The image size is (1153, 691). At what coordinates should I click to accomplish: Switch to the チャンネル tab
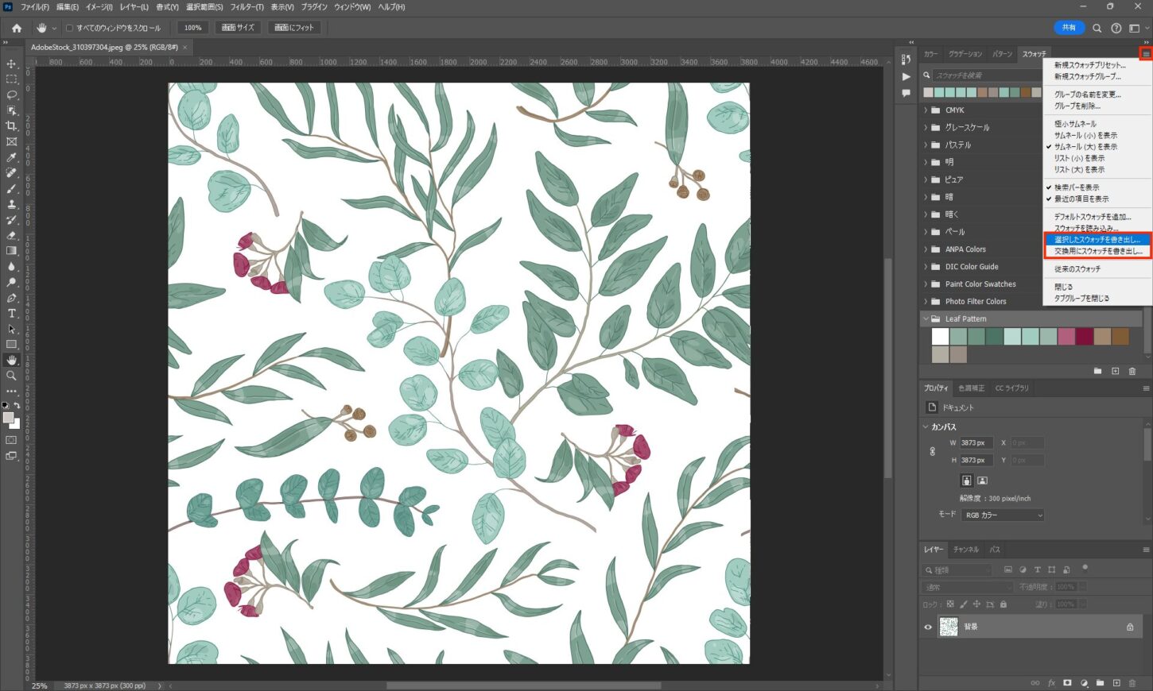pyautogui.click(x=966, y=550)
